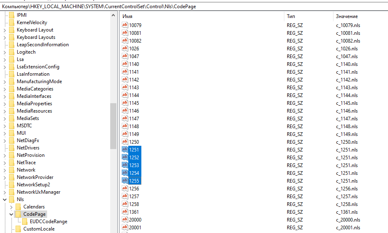Collapse the Nls key
Viewport: 388px width, 233px height.
click(x=5, y=199)
